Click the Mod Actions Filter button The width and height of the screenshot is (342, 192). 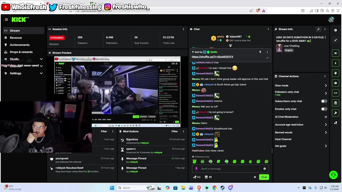pos(174,131)
